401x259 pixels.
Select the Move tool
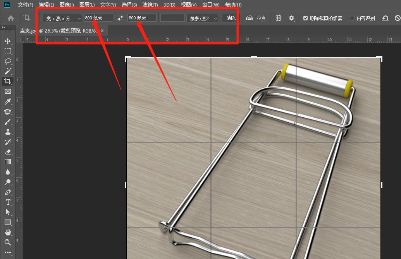tap(8, 41)
